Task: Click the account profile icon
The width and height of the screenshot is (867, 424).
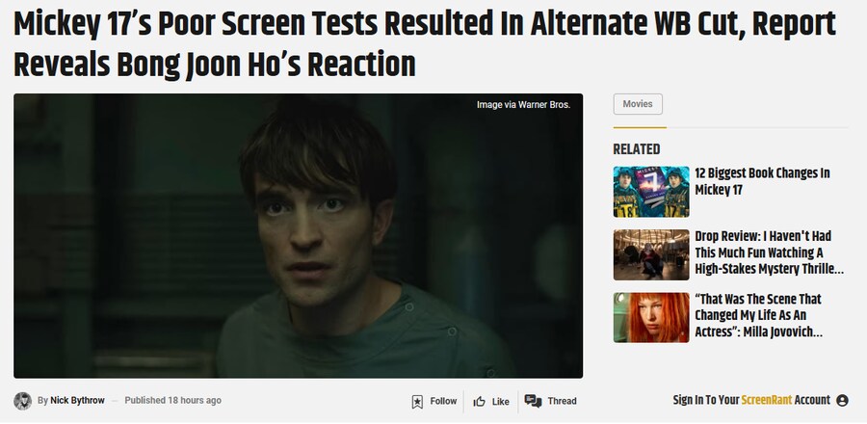Action: tap(842, 400)
